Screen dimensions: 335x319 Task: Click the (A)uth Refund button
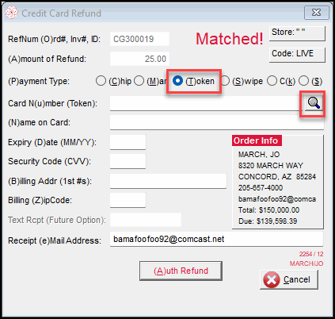tap(181, 271)
